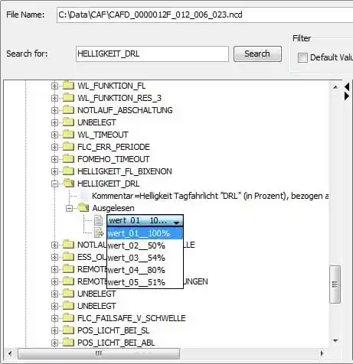Screen dimensions: 353x364
Task: Click the Ausgelesen folder icon
Action: pyautogui.click(x=83, y=207)
